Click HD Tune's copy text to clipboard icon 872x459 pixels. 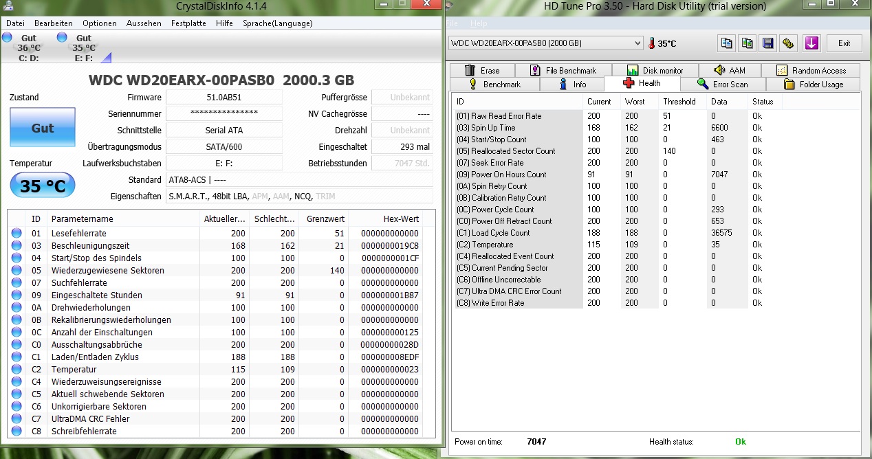[726, 43]
